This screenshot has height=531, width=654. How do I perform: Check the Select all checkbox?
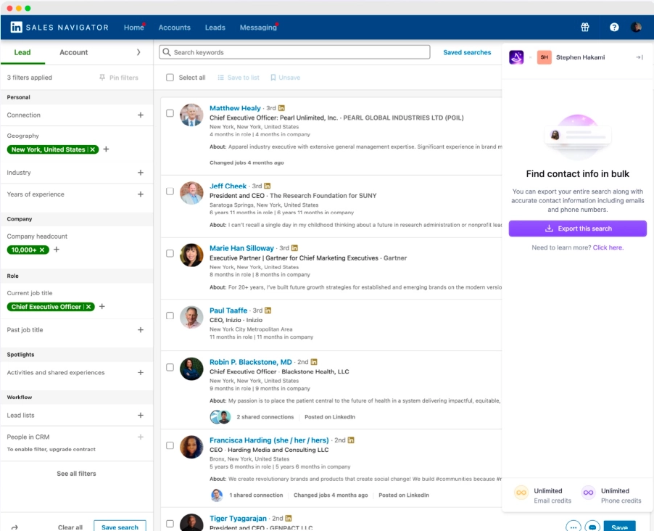[170, 77]
